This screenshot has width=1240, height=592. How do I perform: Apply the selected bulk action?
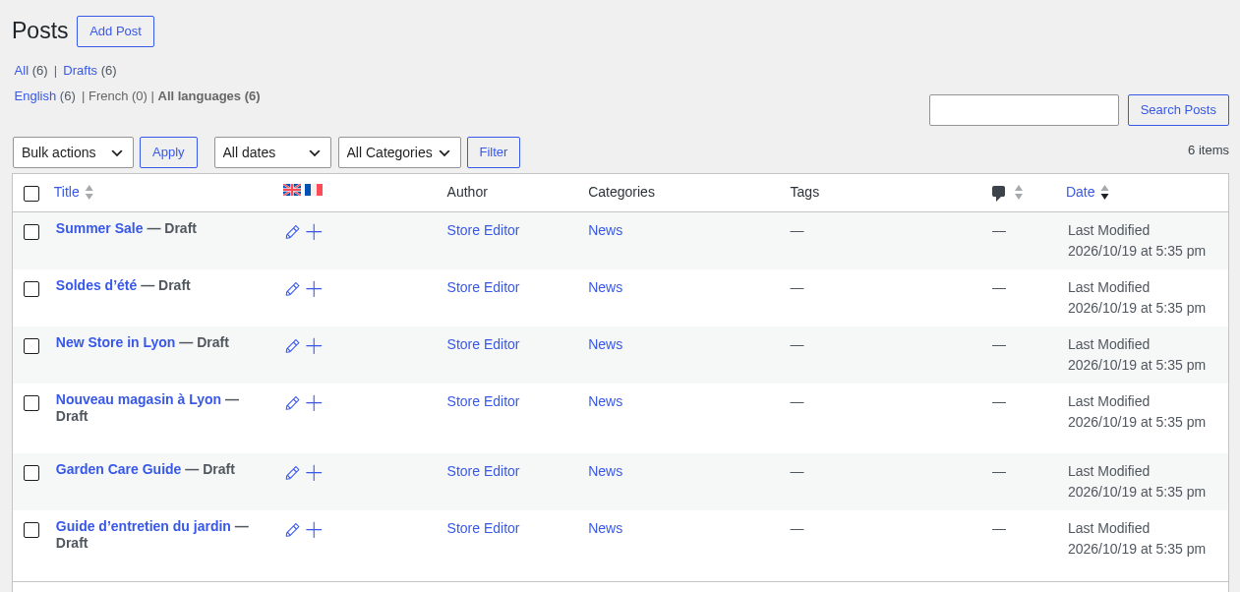click(168, 152)
